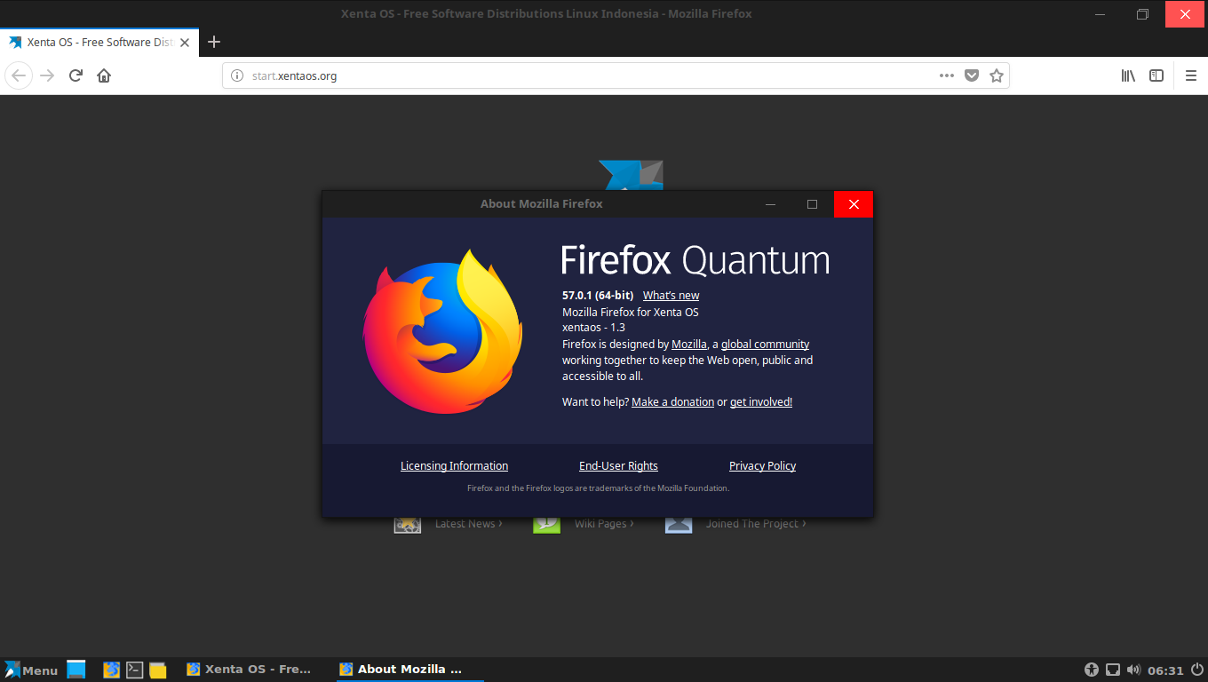The image size is (1208, 682).
Task: Open Latest News on the start page
Action: pos(469,524)
